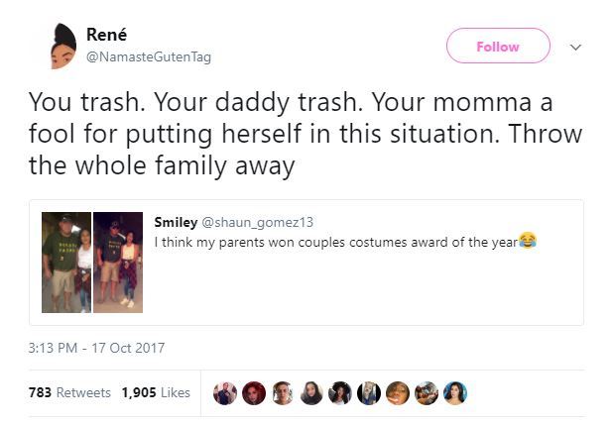Click the seventh liker avatar, orange toned

(x=398, y=393)
